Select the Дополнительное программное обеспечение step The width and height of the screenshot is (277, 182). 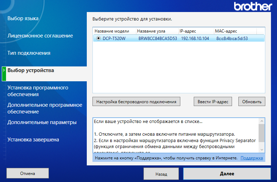click(45, 108)
